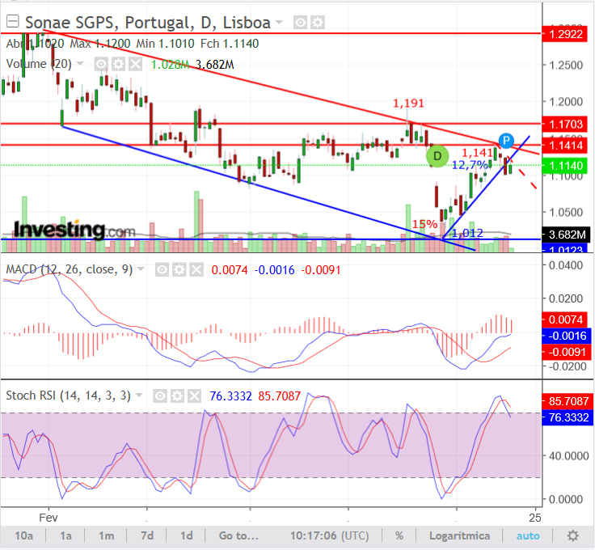Click the 10:17:06 (UTC) clock
595x550 pixels.
coord(329,535)
